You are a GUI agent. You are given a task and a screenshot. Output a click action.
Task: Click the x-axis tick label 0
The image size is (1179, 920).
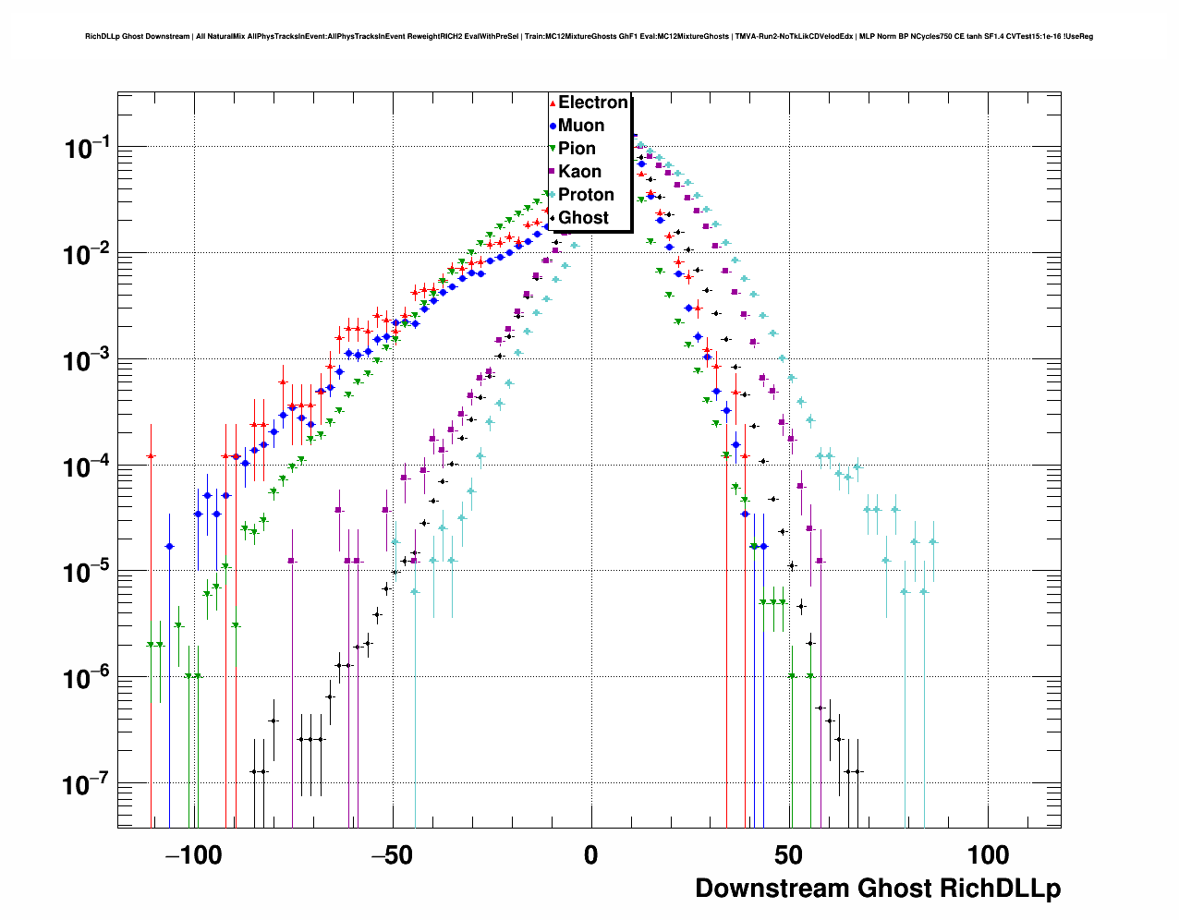(x=590, y=855)
